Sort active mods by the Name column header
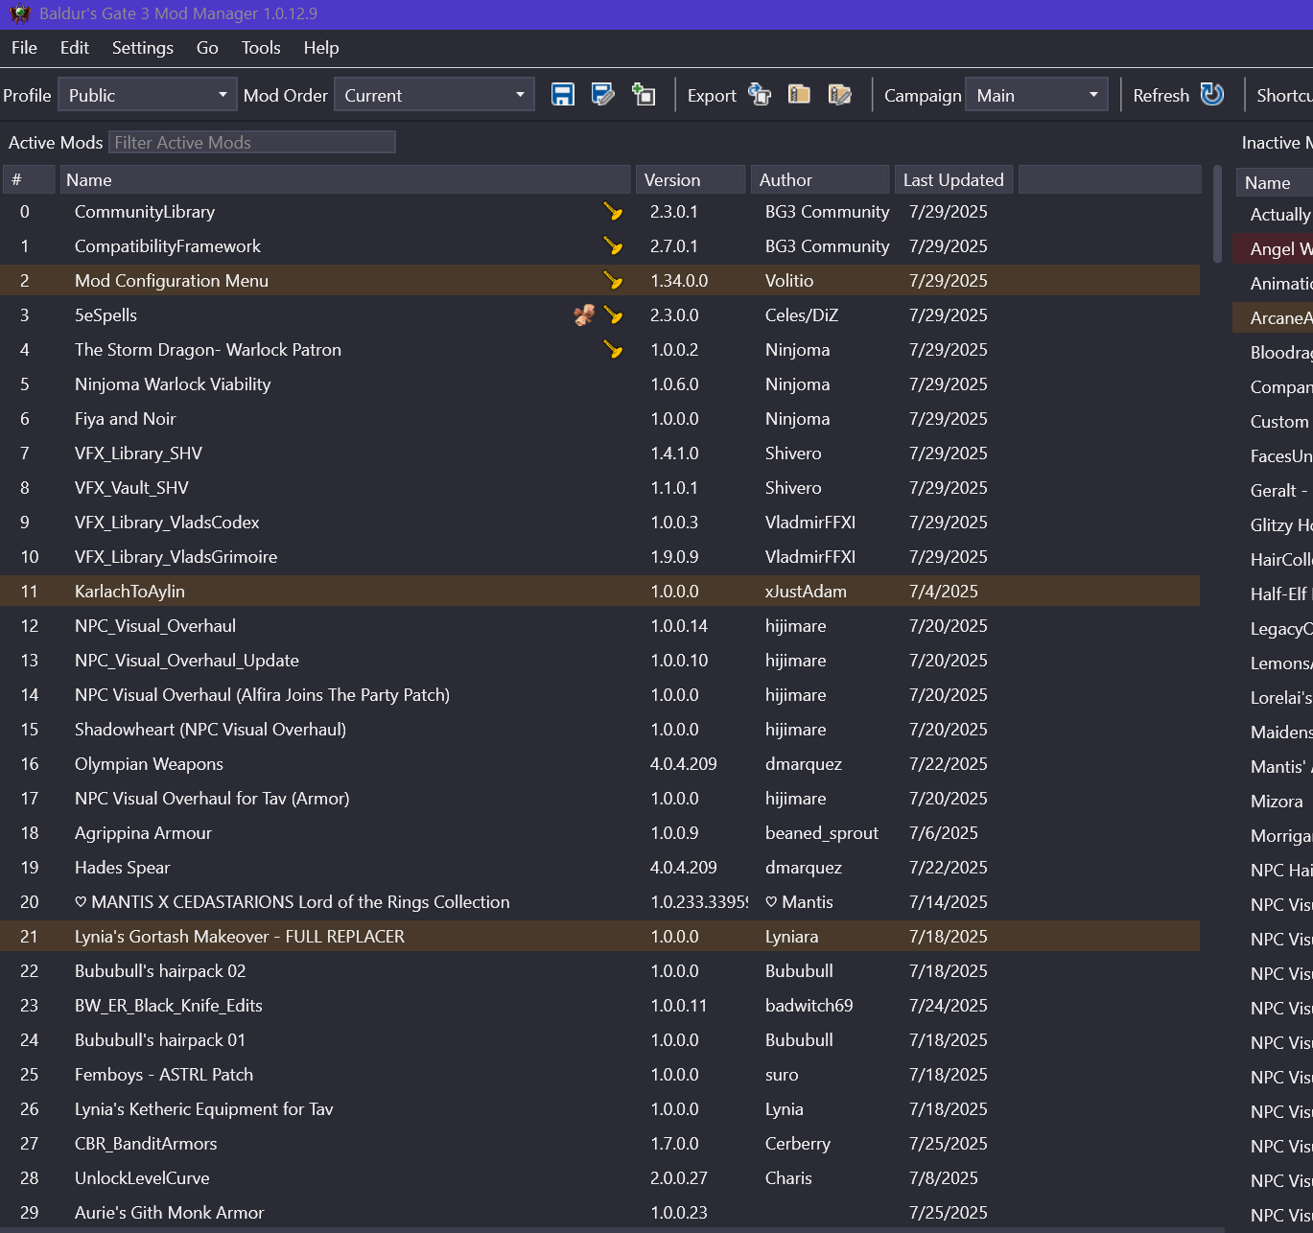This screenshot has height=1233, width=1313. pos(345,179)
